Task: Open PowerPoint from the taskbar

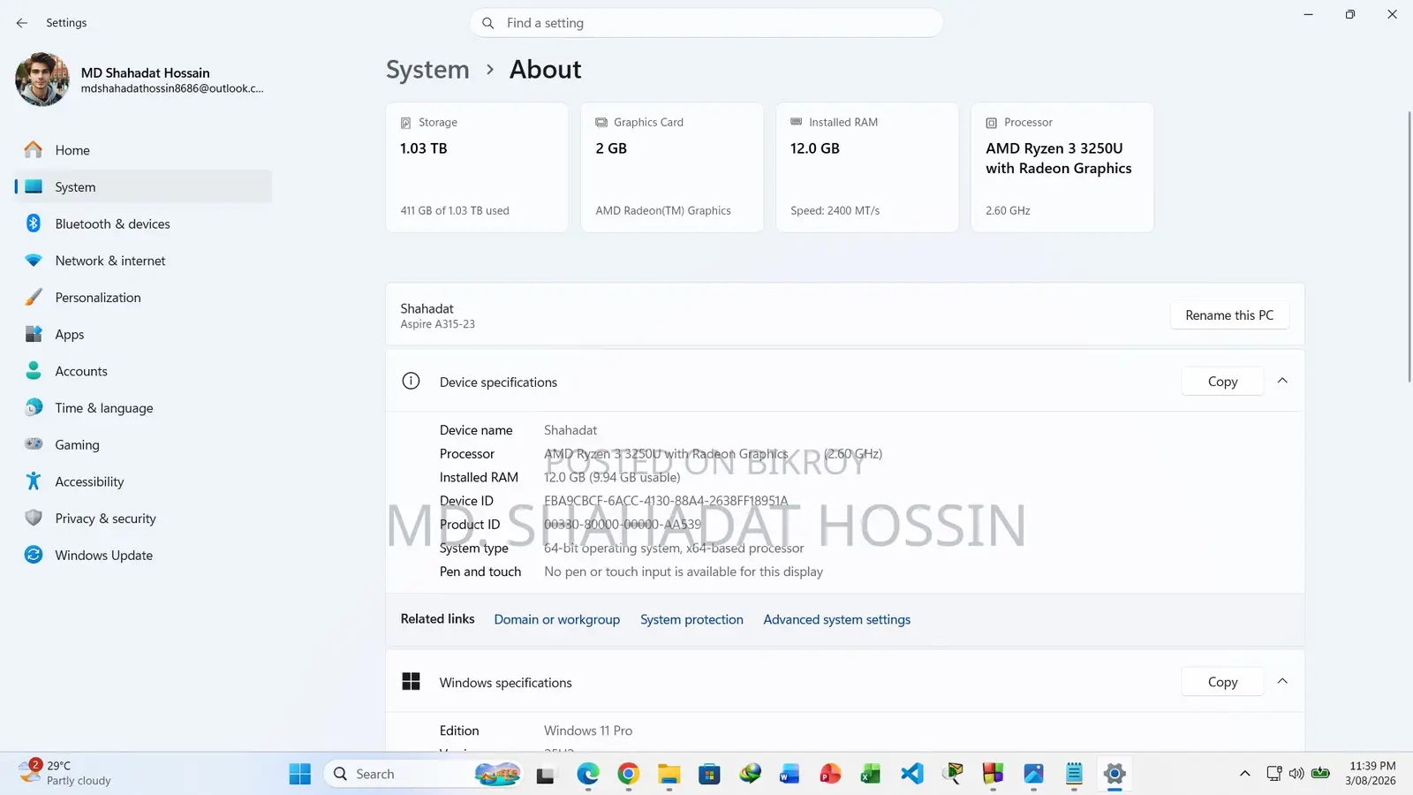Action: pos(830,775)
